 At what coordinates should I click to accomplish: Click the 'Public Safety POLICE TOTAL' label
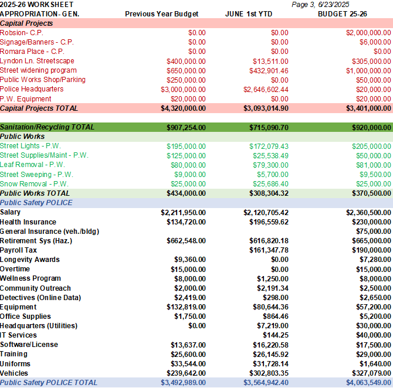click(49, 383)
